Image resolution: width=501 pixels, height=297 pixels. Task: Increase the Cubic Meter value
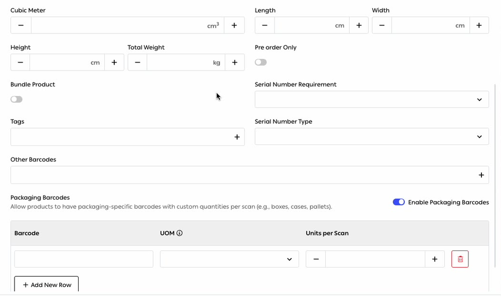pyautogui.click(x=234, y=25)
